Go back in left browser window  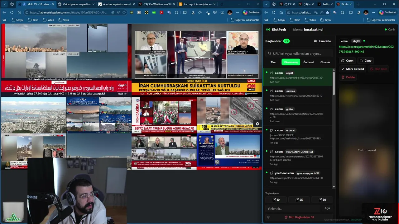click(4, 12)
